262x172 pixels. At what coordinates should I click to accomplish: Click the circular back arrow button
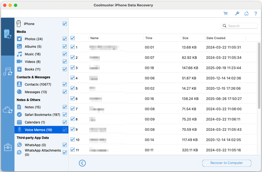point(82,163)
